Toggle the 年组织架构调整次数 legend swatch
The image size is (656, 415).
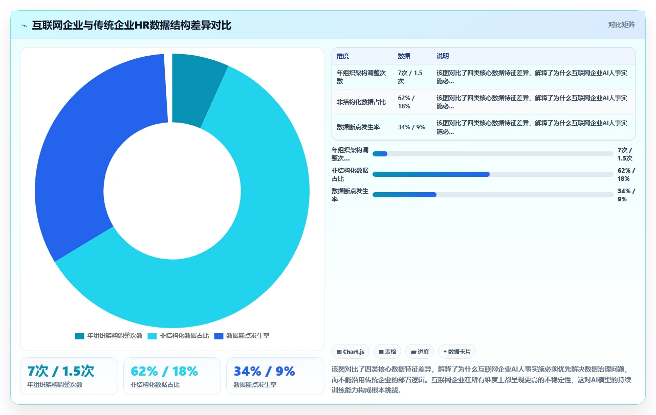point(79,336)
